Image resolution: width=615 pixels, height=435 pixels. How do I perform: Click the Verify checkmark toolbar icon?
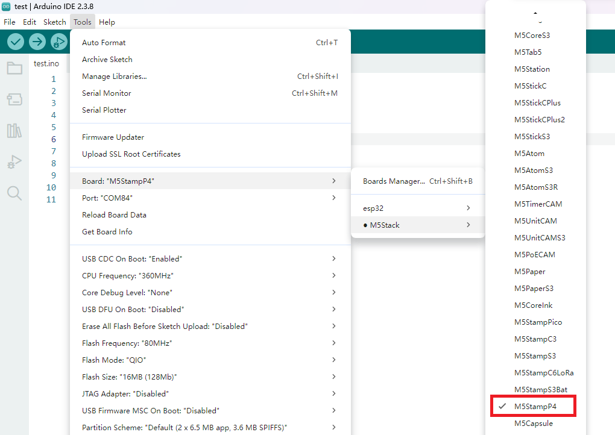(16, 42)
